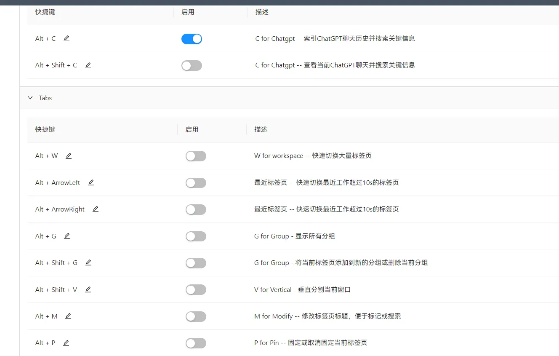Turn on the Alt + ArrowLeft recent tabs switch

[x=196, y=183]
